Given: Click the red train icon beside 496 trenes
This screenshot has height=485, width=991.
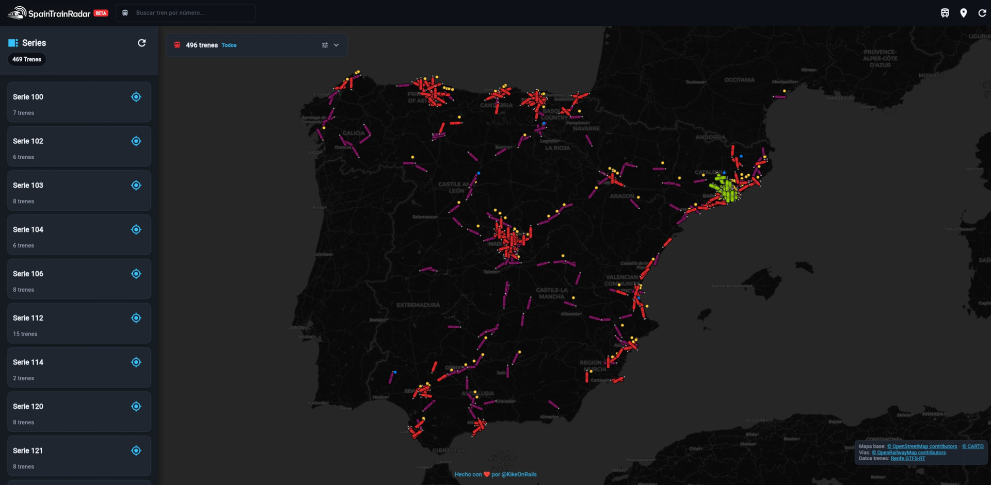Looking at the screenshot, I should [177, 45].
